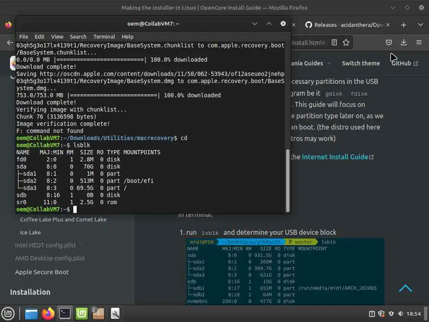List all Firefox tabs via chevron
429x322 pixels.
(x=421, y=25)
